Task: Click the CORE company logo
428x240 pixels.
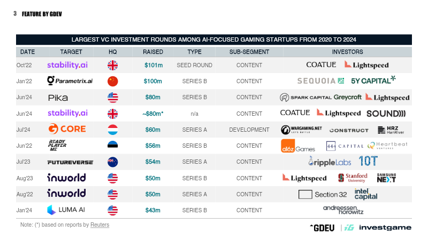Action: (x=67, y=130)
